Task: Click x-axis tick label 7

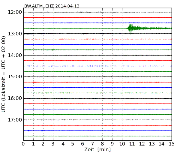Action: [92, 144]
